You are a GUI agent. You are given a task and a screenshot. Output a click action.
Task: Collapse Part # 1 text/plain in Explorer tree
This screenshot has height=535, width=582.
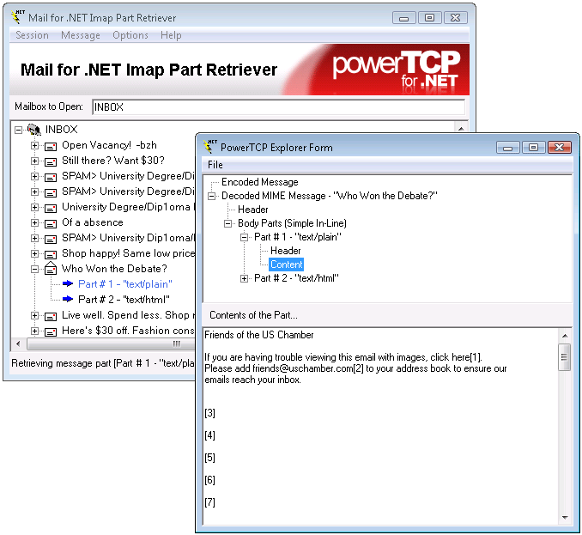coord(244,237)
